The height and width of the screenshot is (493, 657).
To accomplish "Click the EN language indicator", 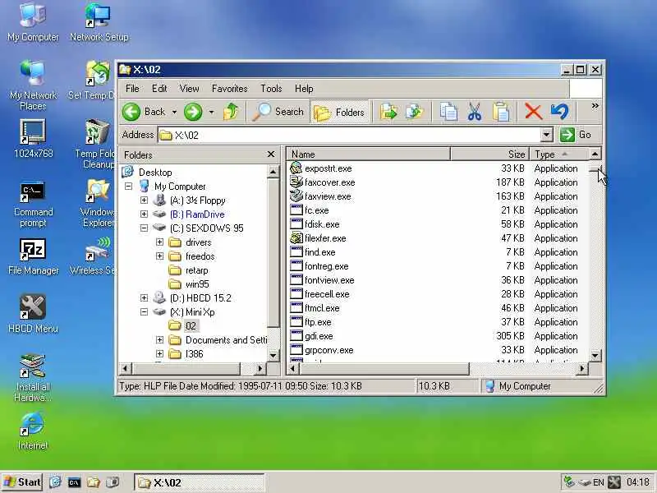I will click(599, 482).
